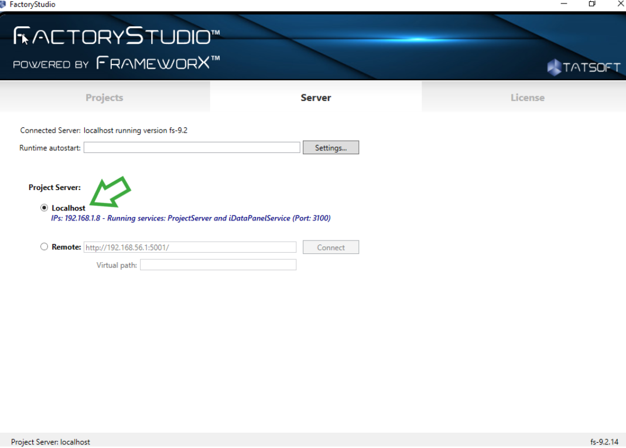
Task: Click the Remote server URL field
Action: coord(190,247)
